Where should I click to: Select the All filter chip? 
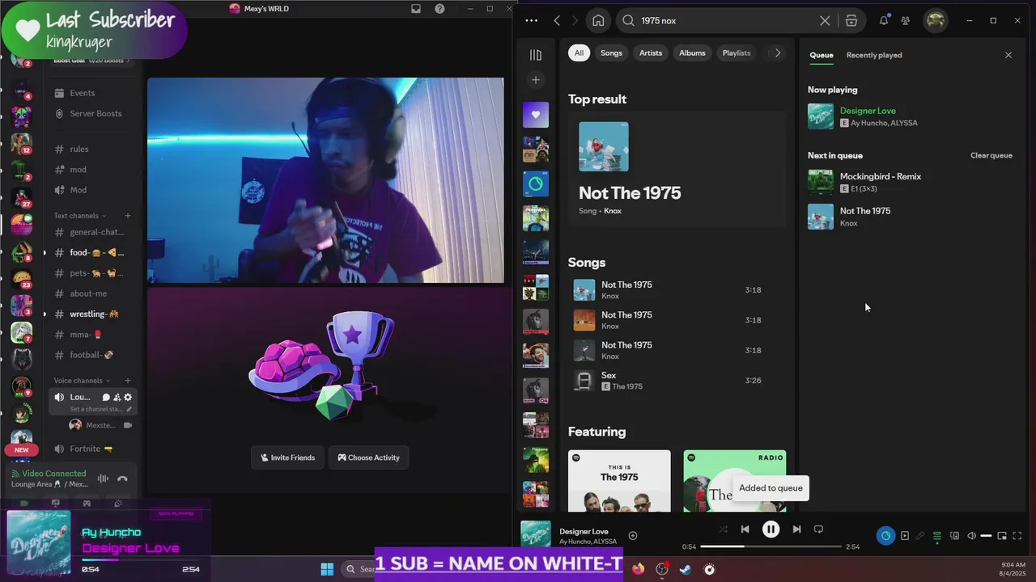tap(579, 53)
